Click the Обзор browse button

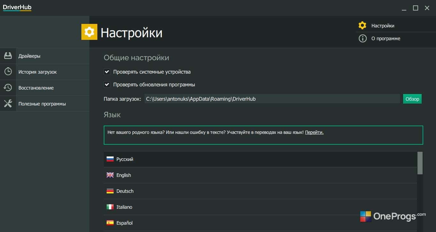point(412,99)
